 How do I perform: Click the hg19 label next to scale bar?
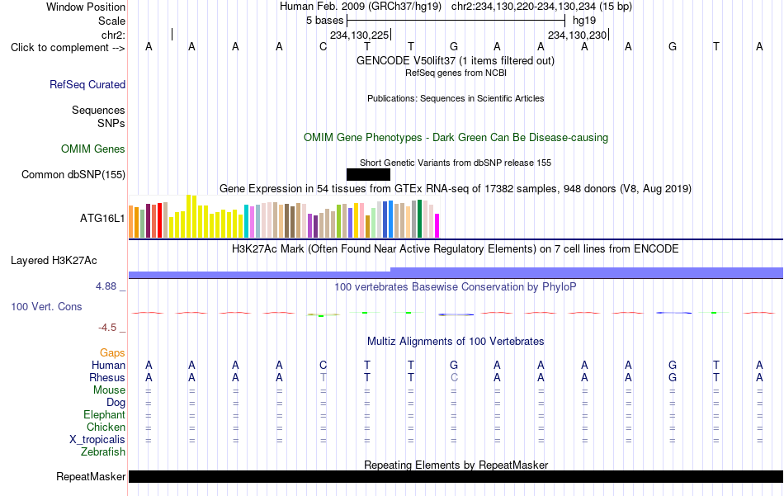(x=584, y=21)
